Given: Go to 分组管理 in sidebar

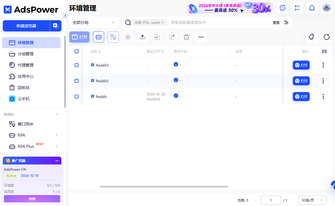Looking at the screenshot, I should pyautogui.click(x=31, y=54).
